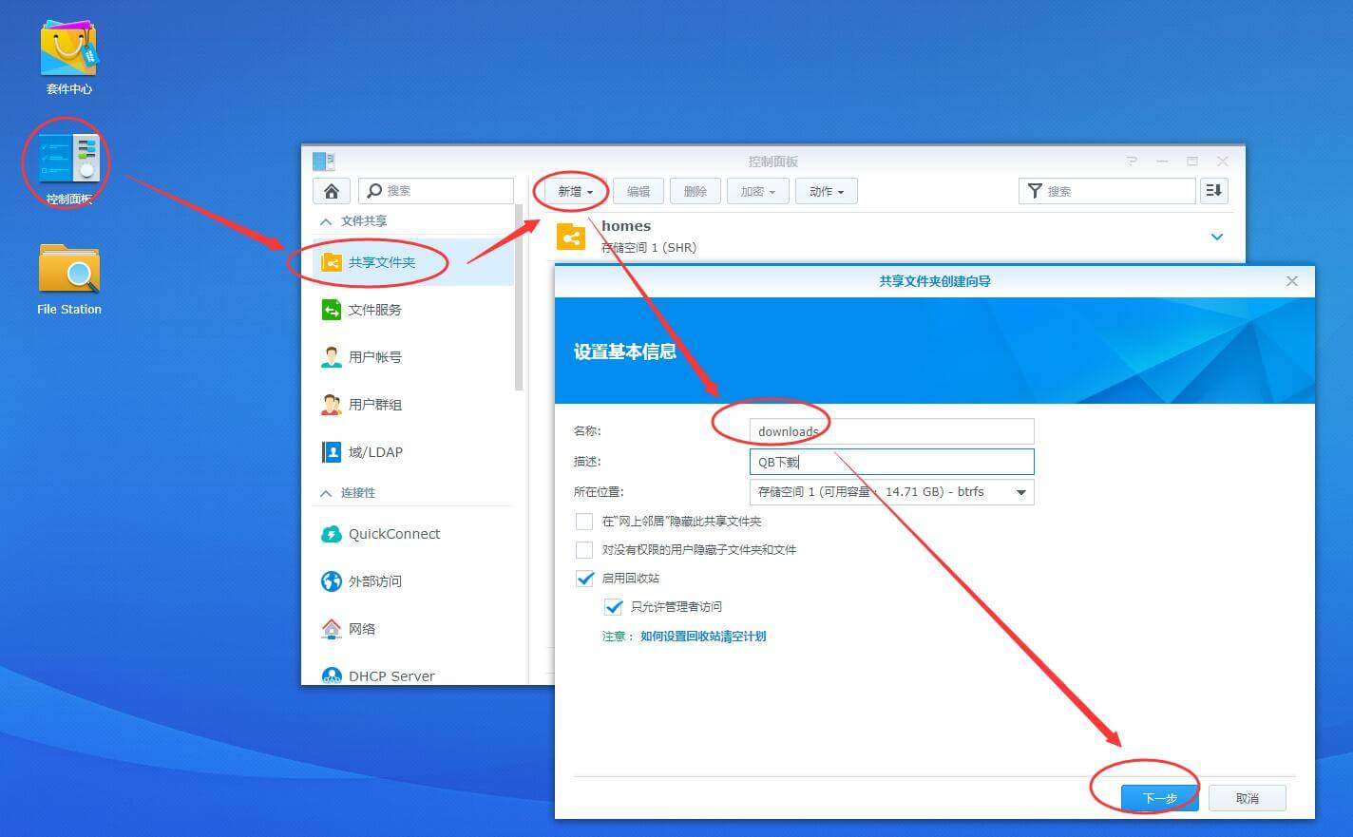Click the home icon in Control Panel
The height and width of the screenshot is (837, 1353).
tap(331, 190)
